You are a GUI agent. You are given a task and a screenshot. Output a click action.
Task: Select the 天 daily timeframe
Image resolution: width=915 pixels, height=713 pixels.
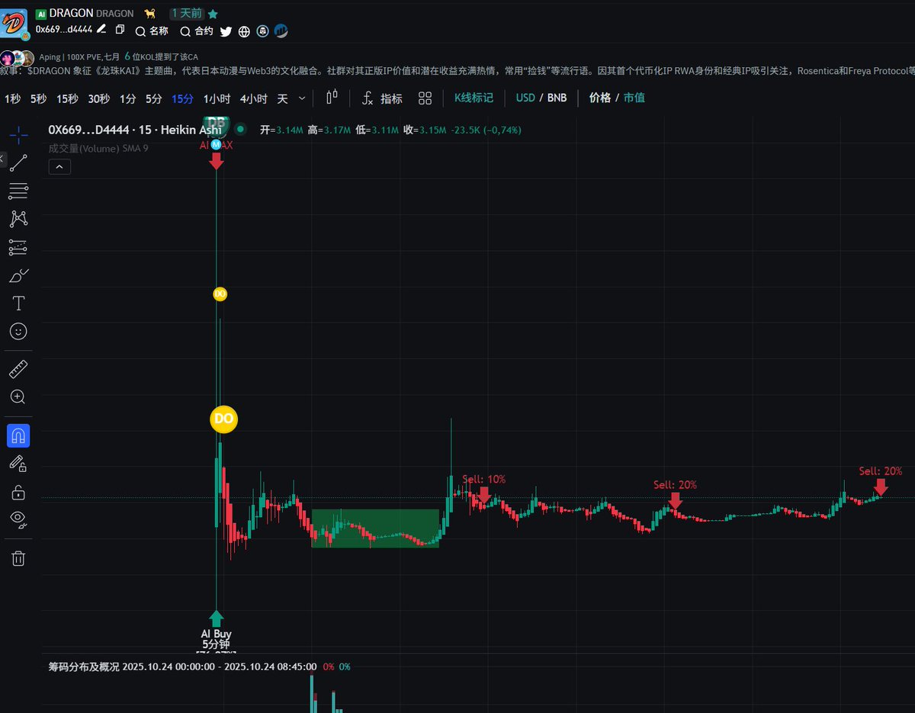282,98
